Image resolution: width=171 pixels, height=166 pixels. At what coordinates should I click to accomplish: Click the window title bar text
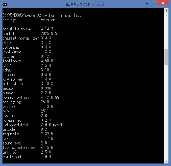(x=85, y=4)
